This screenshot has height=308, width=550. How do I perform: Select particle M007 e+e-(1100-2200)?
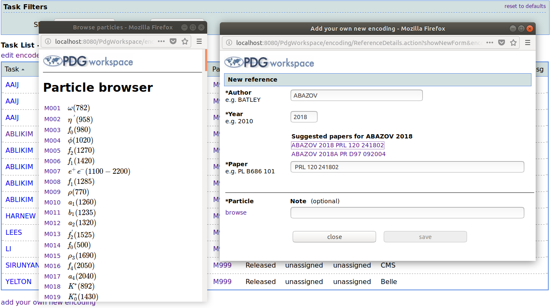click(53, 172)
